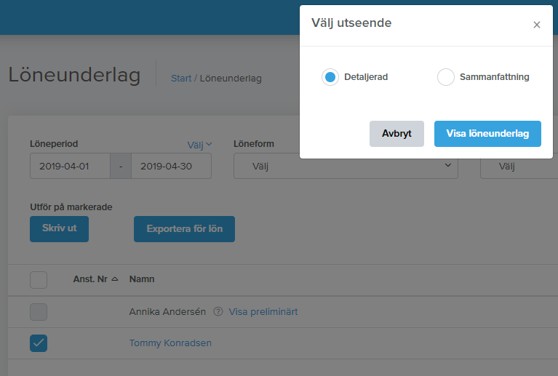The height and width of the screenshot is (376, 558).
Task: Uncheck the Tommy Konradsen row checkbox
Action: click(39, 343)
